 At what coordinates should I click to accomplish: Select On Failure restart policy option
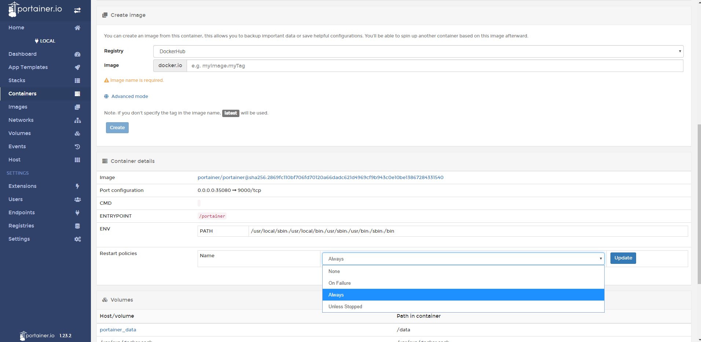(463, 283)
